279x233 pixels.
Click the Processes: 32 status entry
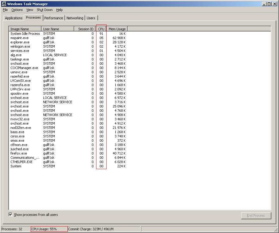pyautogui.click(x=16, y=229)
